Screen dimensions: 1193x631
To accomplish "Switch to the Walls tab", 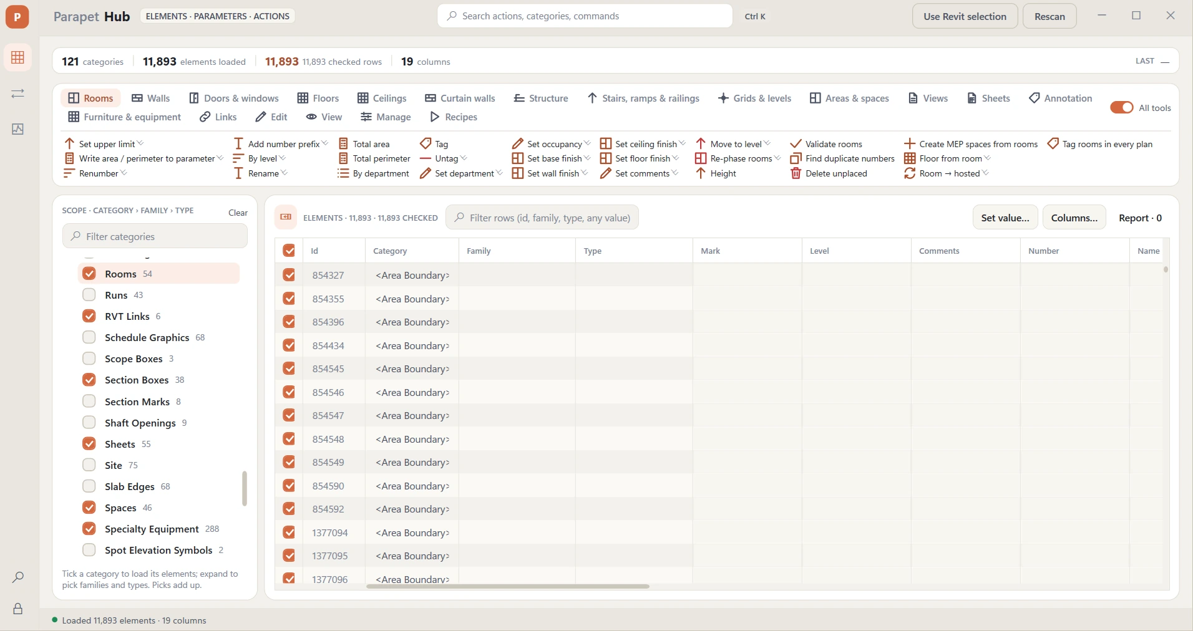I will click(x=150, y=99).
